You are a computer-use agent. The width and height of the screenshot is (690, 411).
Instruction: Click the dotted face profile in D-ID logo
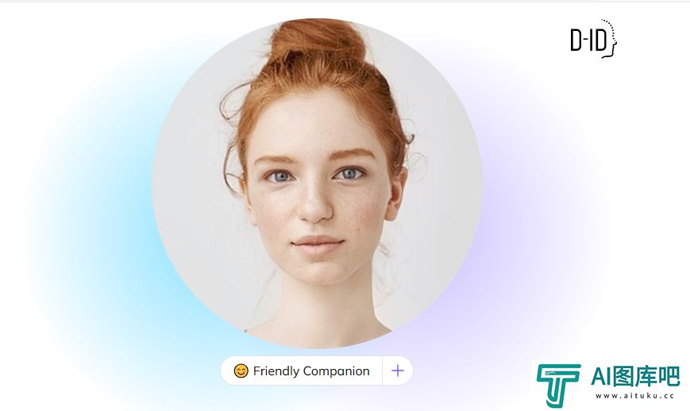pyautogui.click(x=609, y=39)
